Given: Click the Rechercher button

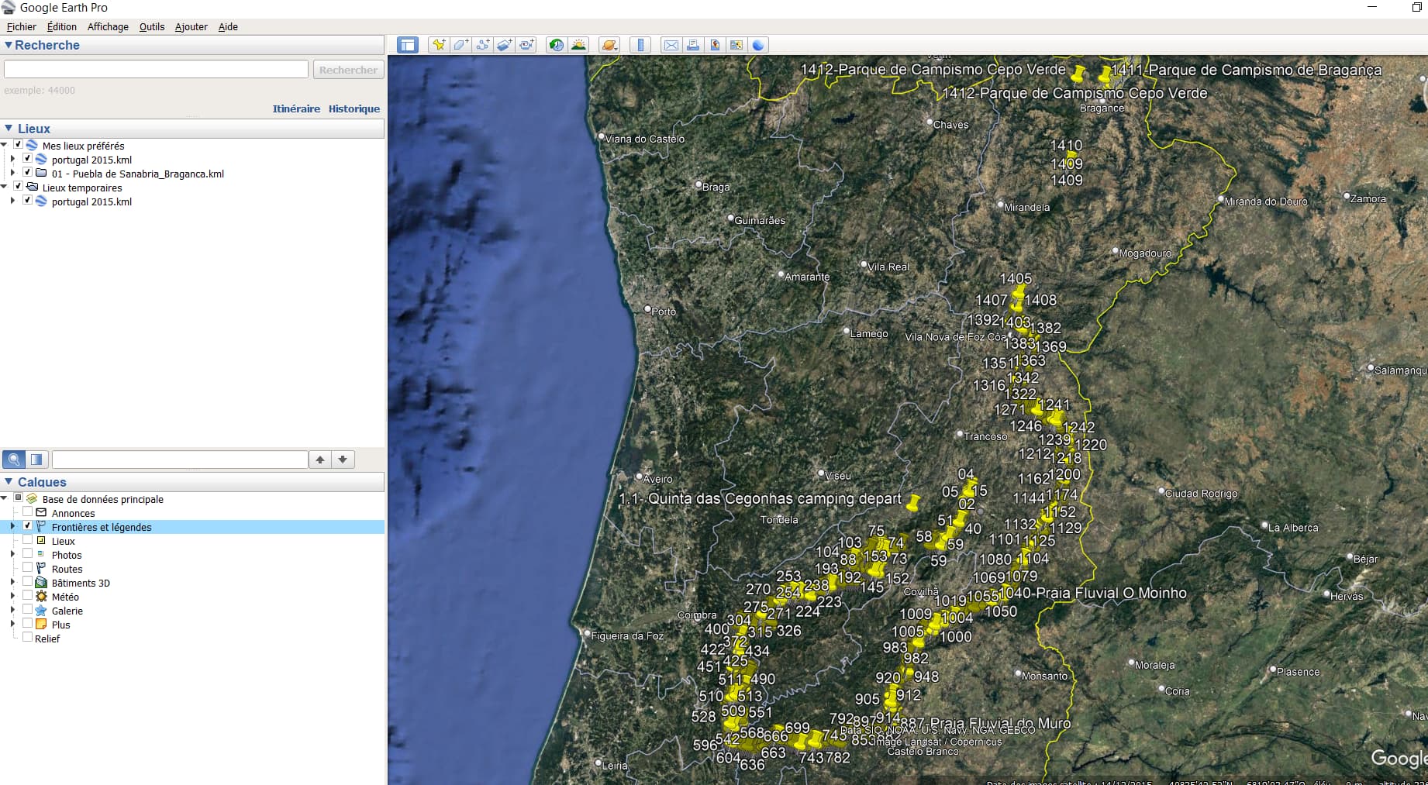Looking at the screenshot, I should 348,70.
